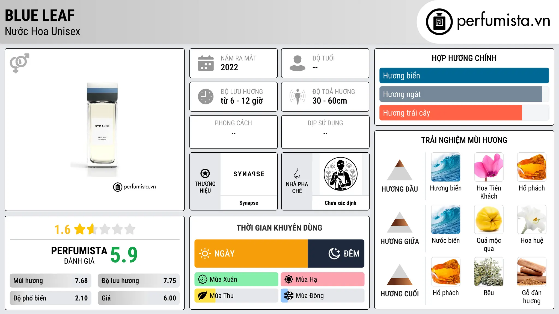The height and width of the screenshot is (314, 559).
Task: Open the Hoa huệ lily thumbnail
Action: [532, 219]
